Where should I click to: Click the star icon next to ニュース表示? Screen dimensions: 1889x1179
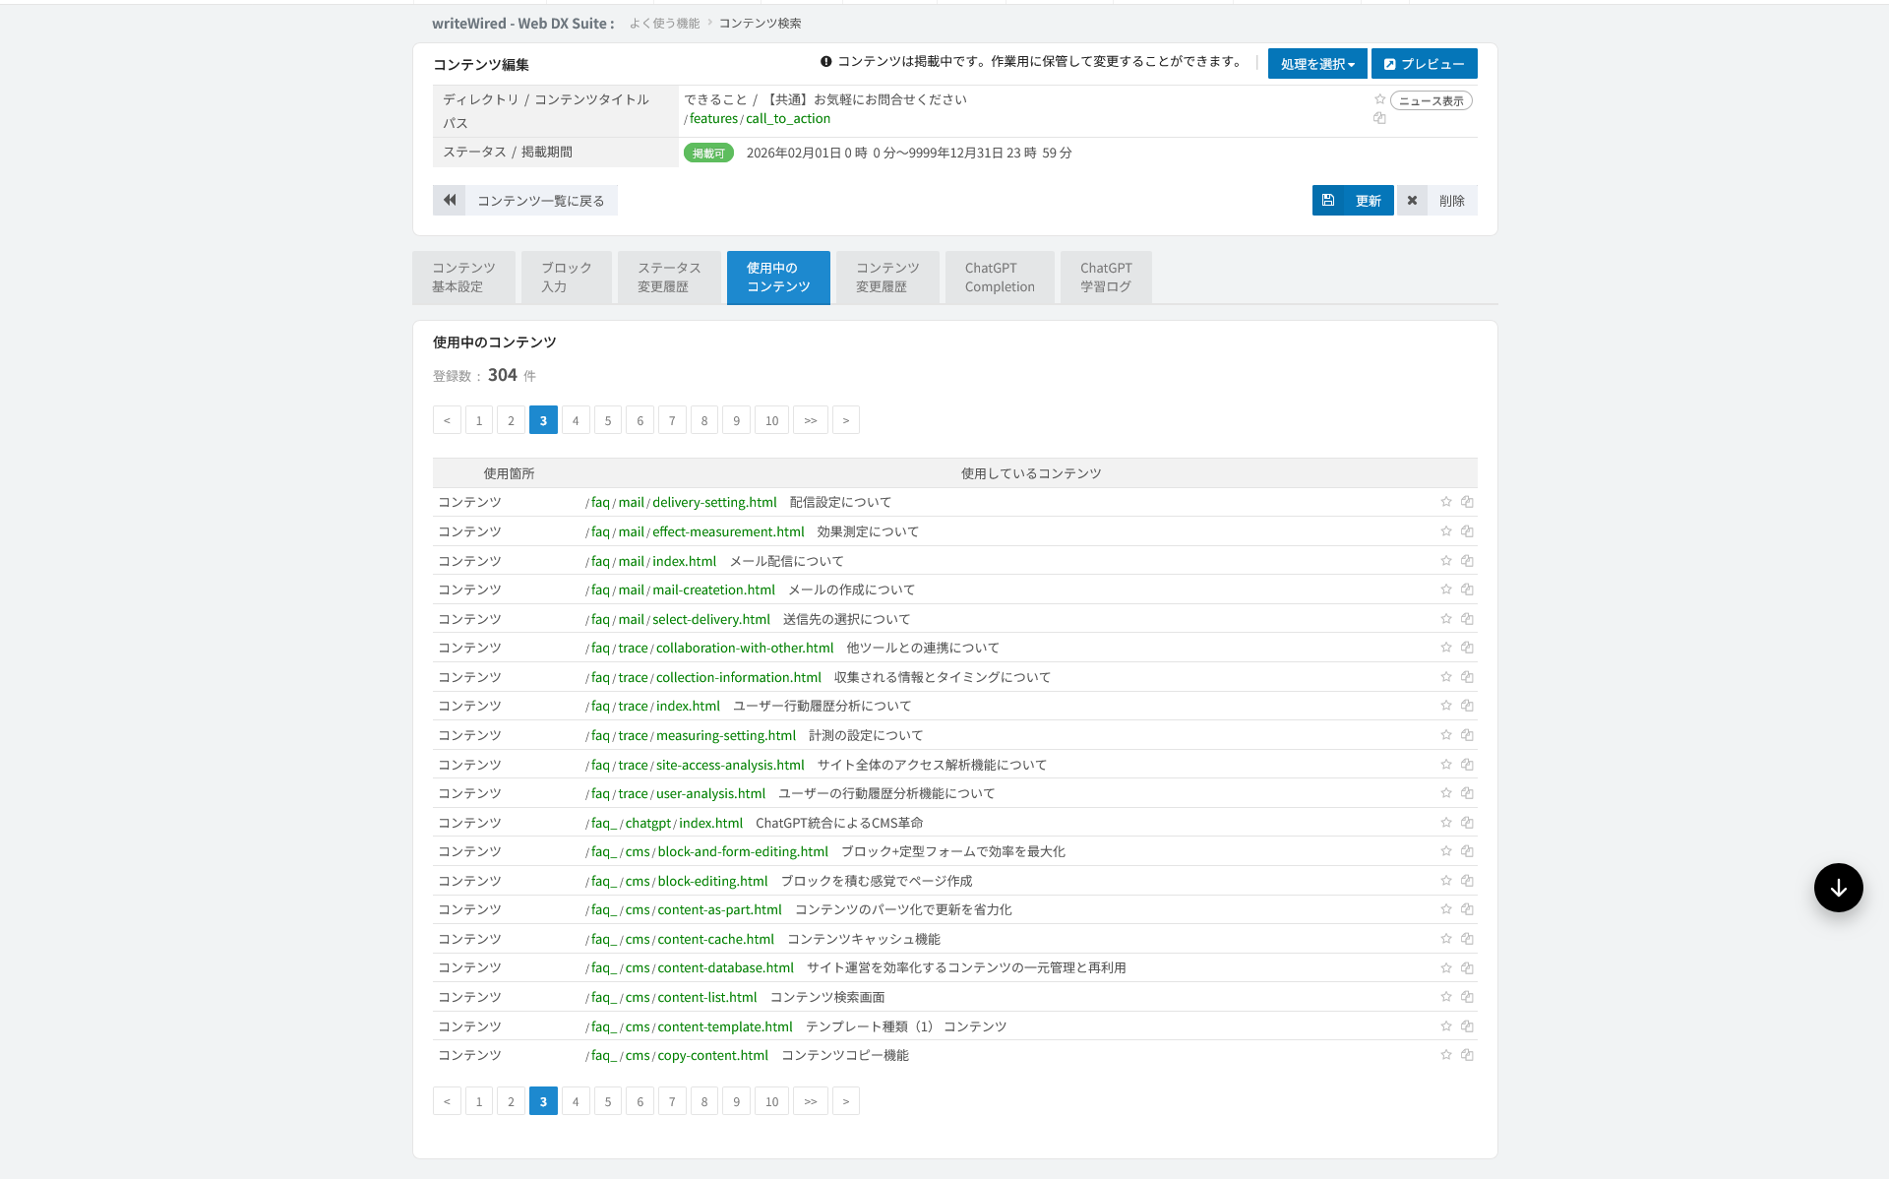click(1379, 99)
